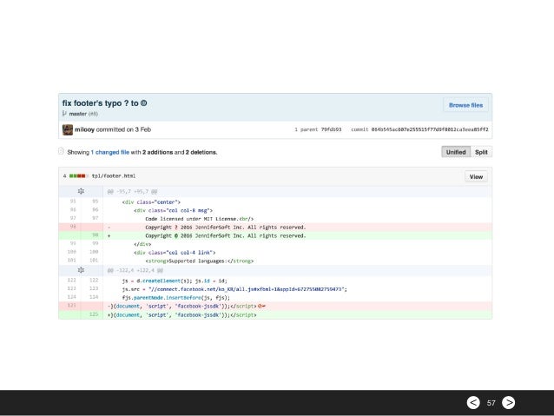Image resolution: width=554 pixels, height=416 pixels.
Task: Expand diff hunk above line 95
Action: point(81,191)
